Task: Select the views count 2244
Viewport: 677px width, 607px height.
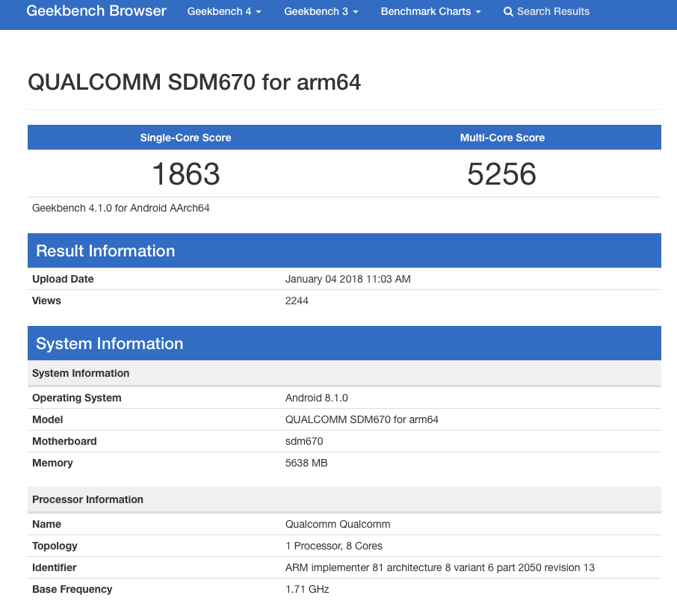Action: coord(297,301)
